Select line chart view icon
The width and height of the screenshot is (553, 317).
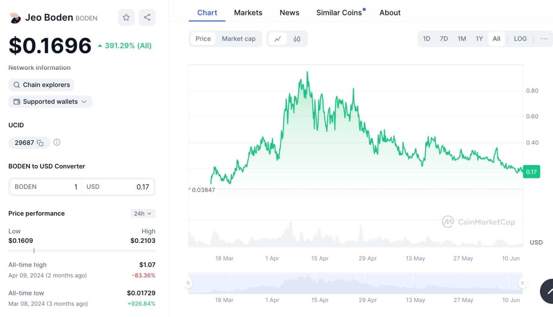tap(278, 39)
